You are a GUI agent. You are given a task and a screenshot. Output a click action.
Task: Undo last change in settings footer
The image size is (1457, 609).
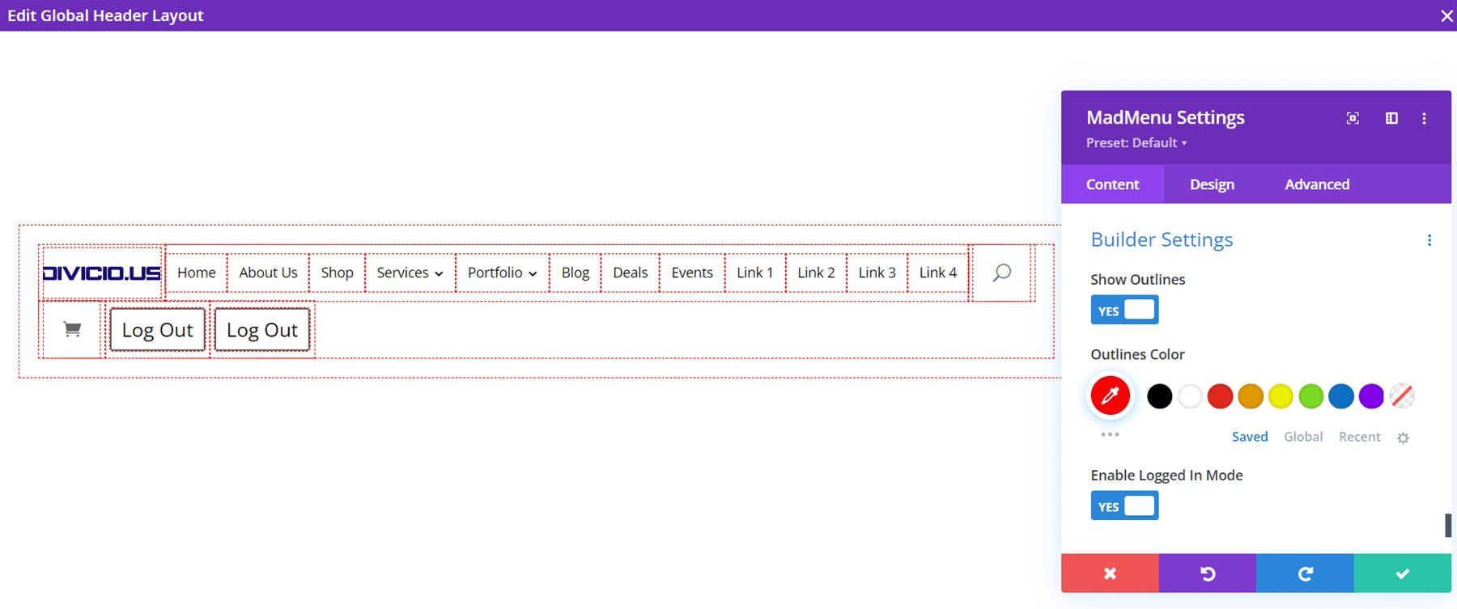1208,573
